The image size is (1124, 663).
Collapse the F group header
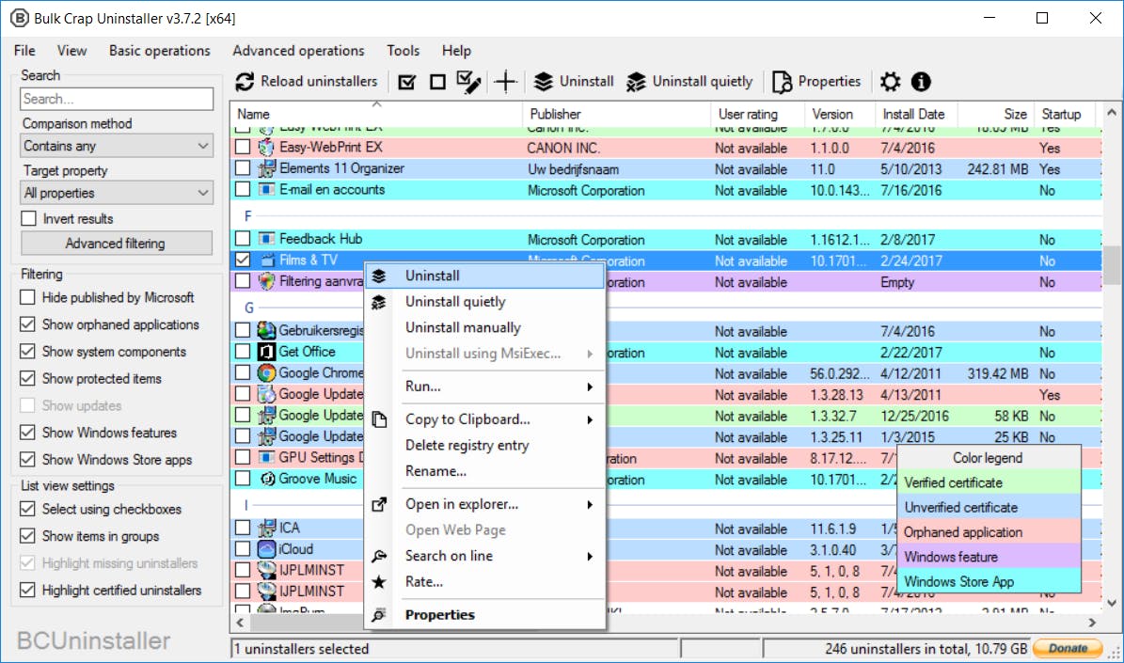coord(248,215)
